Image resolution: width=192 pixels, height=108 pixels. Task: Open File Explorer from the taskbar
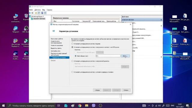(x=87, y=105)
